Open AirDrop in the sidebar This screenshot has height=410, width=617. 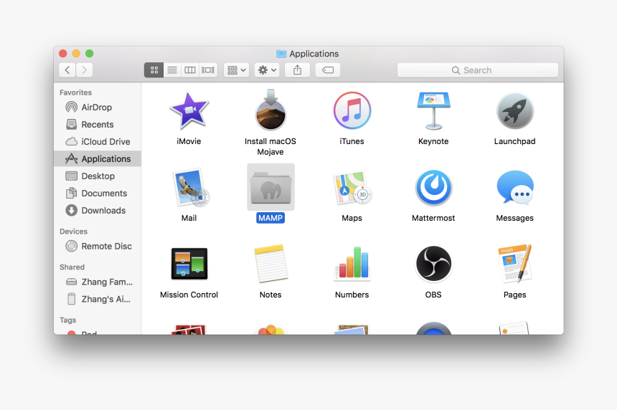98,107
